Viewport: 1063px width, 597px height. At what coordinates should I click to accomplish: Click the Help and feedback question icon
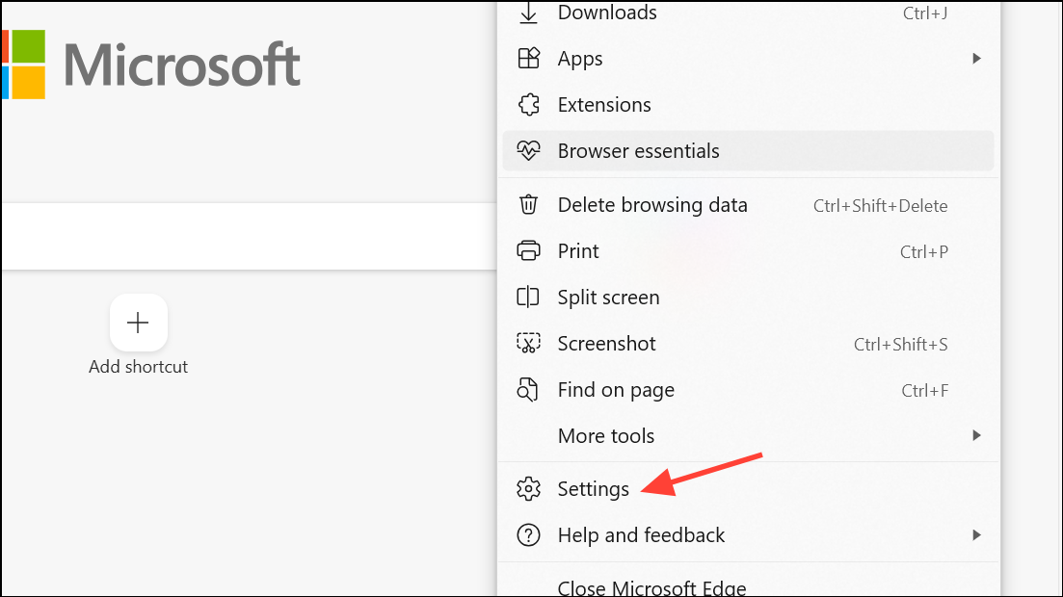(x=528, y=535)
